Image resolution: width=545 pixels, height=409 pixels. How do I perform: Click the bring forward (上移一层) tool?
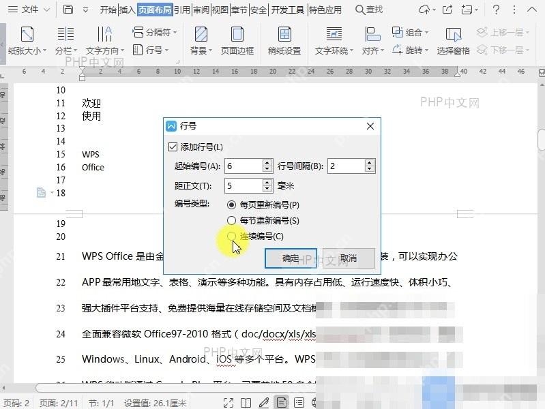click(x=503, y=32)
